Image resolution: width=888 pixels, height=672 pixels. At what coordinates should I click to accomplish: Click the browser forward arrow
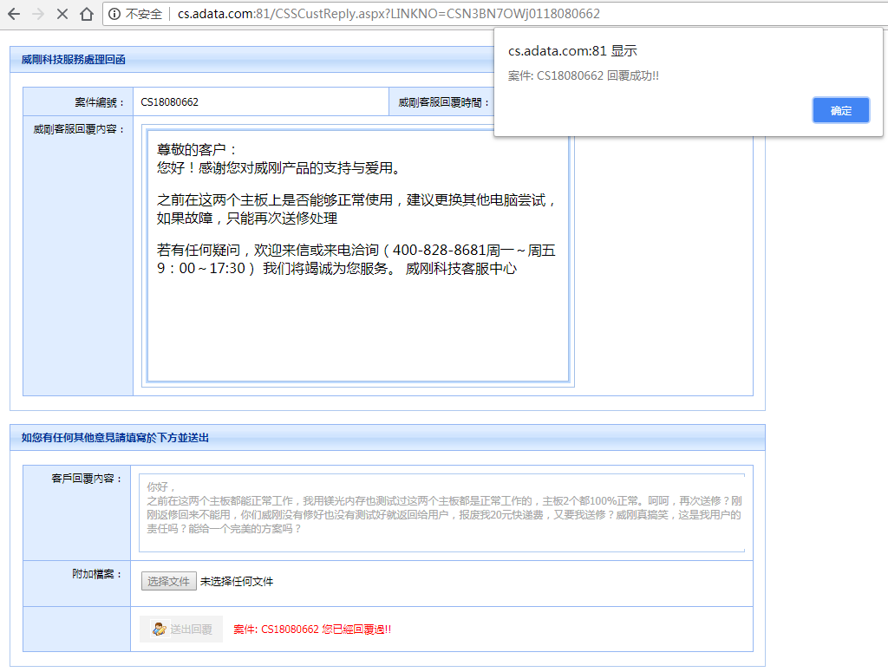click(x=38, y=14)
